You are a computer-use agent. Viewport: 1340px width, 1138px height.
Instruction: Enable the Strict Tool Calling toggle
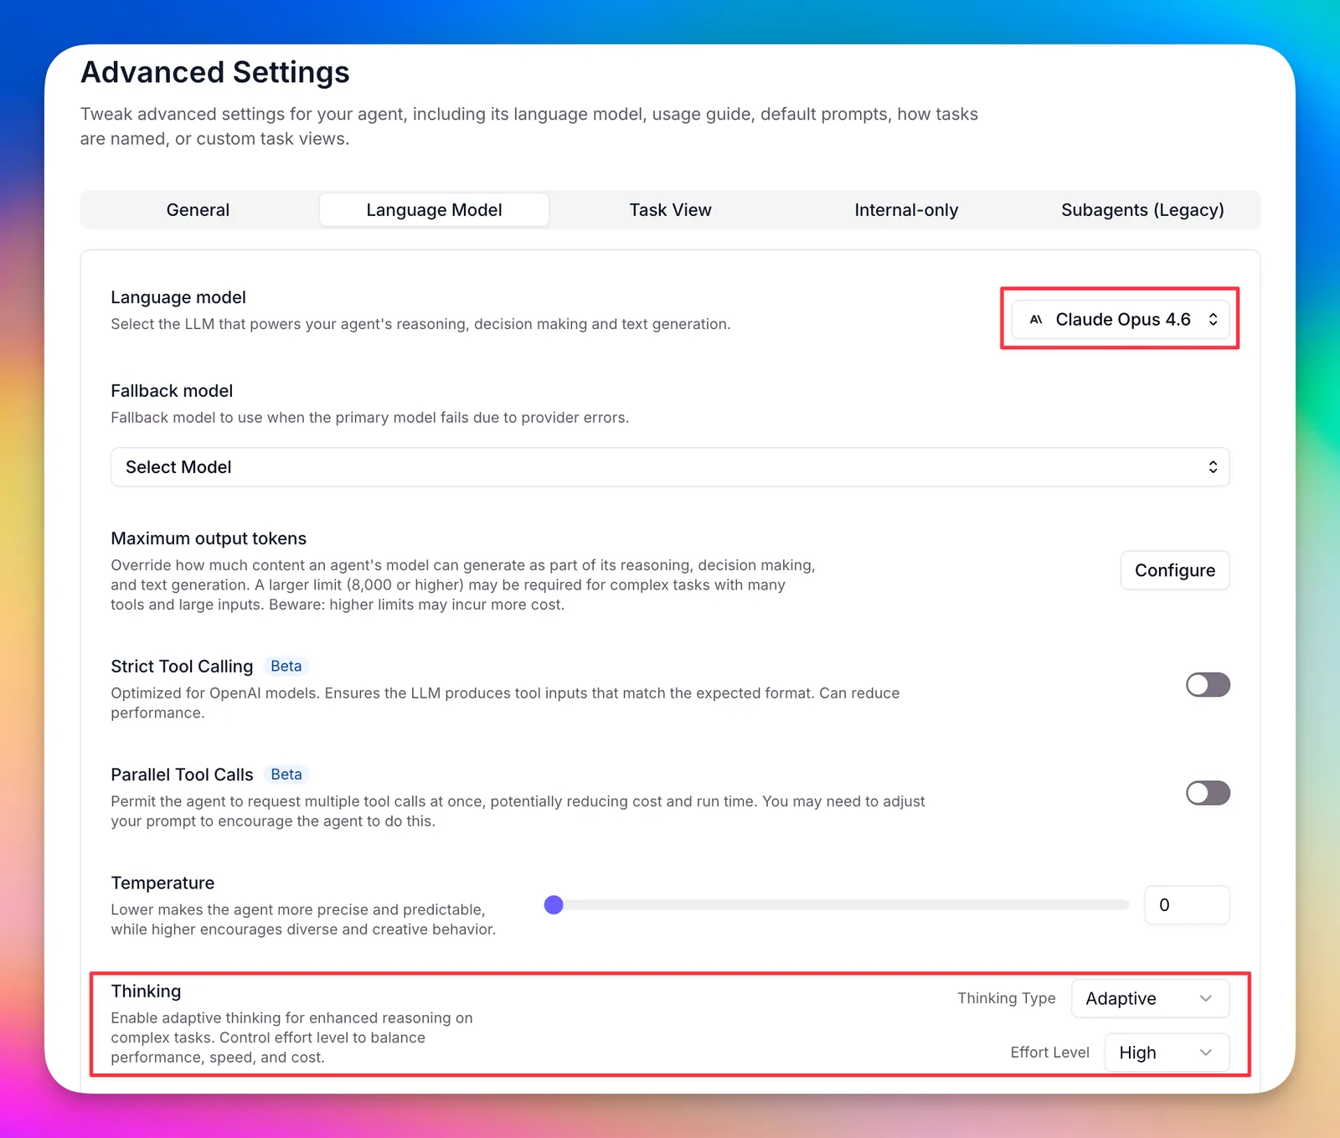(x=1208, y=685)
